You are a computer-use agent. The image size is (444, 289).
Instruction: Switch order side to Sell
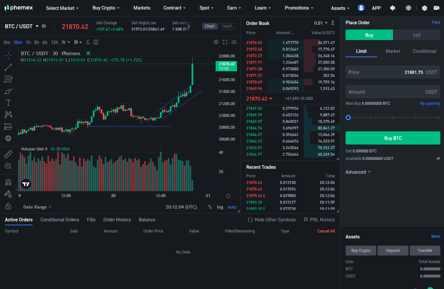[x=417, y=35]
